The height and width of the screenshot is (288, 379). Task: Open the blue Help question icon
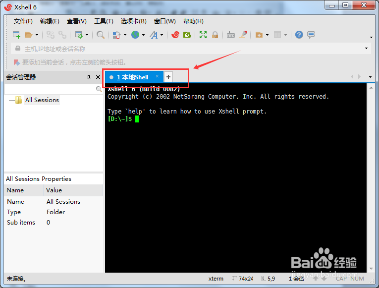[299, 35]
